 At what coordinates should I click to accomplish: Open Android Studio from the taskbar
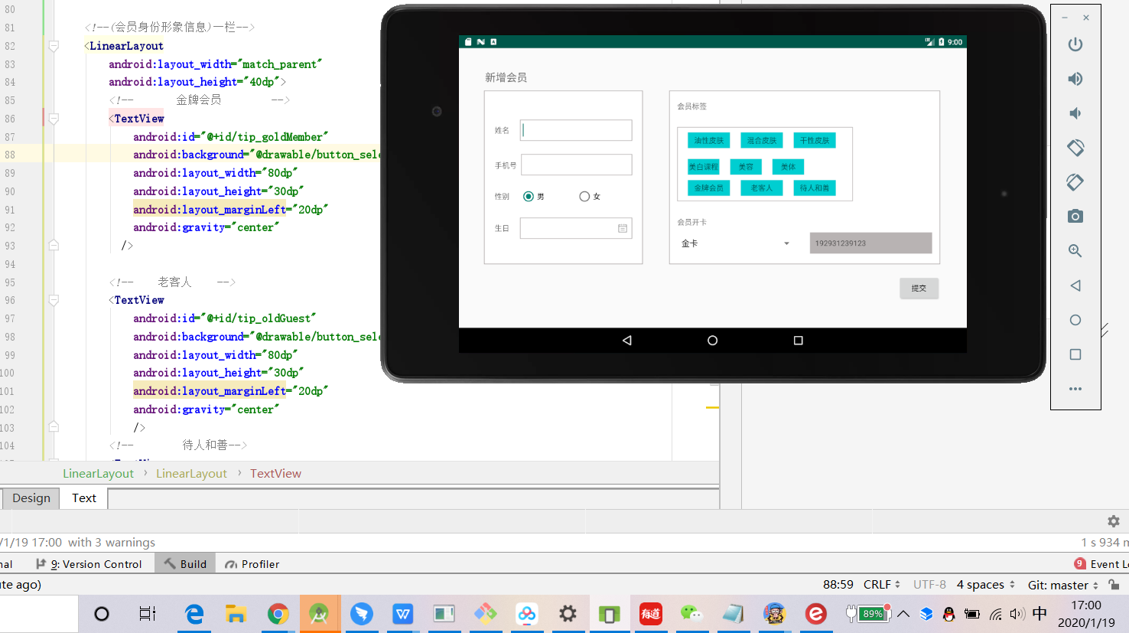[x=319, y=614]
